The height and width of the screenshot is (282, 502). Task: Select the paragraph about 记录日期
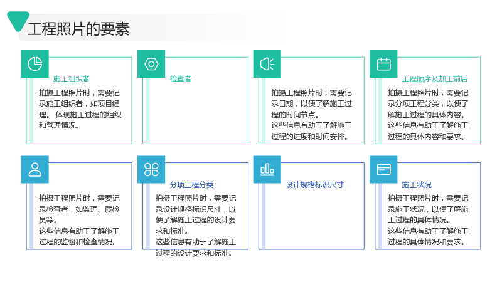tap(311, 115)
